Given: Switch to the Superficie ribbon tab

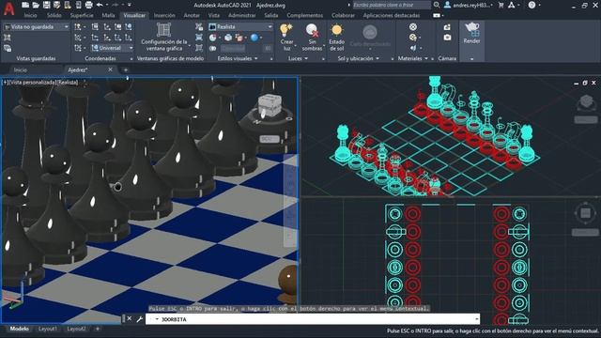Looking at the screenshot, I should pos(82,15).
